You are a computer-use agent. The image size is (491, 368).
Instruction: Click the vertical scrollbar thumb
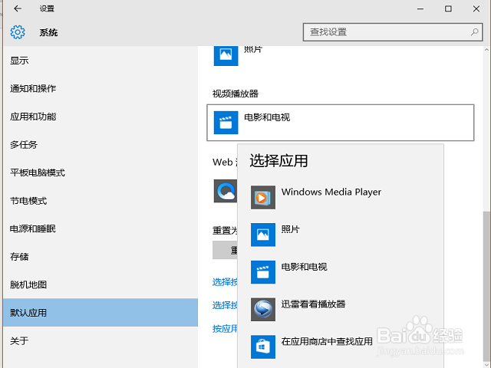pyautogui.click(x=486, y=286)
